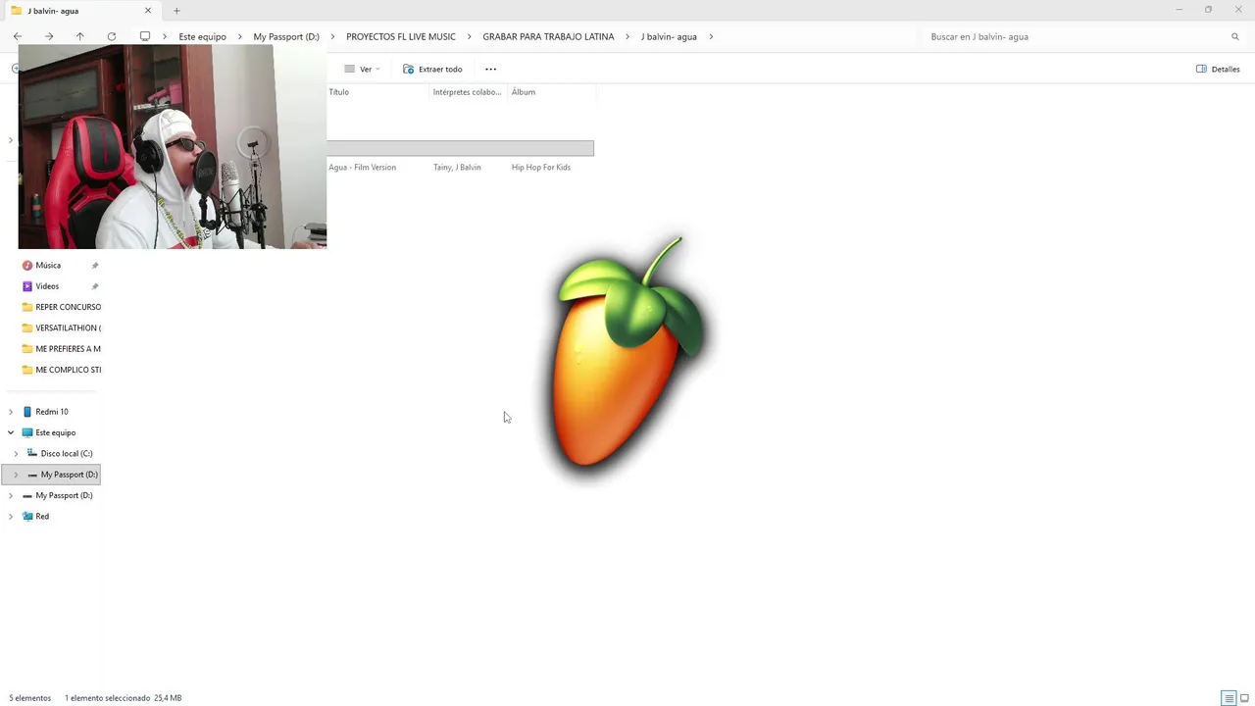Click the Hip Hop For Kids album cell
The width and height of the screenshot is (1255, 706).
coord(541,168)
